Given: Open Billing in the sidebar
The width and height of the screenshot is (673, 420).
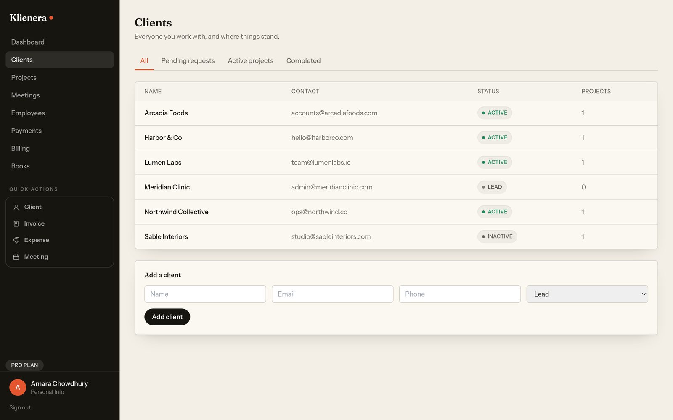Looking at the screenshot, I should click(x=60, y=148).
